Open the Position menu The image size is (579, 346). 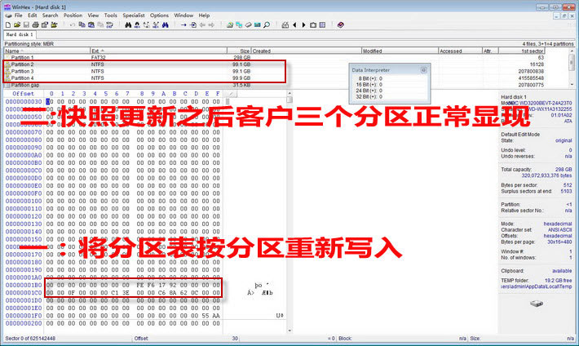(x=73, y=16)
